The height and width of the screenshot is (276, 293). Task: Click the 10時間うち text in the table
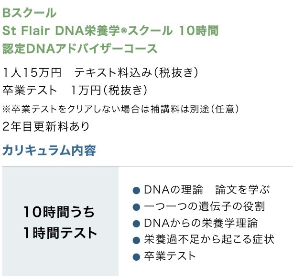click(x=59, y=212)
